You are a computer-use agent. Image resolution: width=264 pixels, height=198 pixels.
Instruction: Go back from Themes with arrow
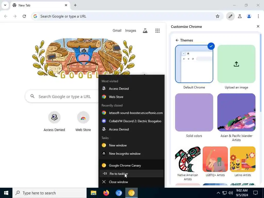[x=177, y=40]
